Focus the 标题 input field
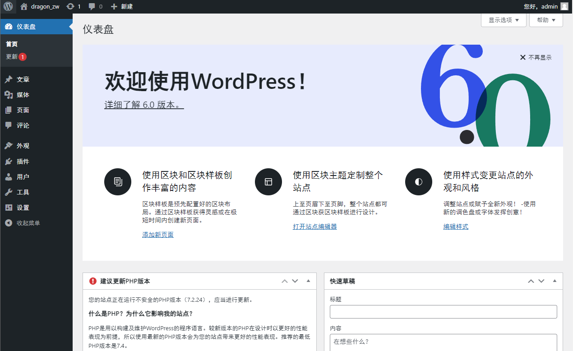573x351 pixels. [x=444, y=312]
